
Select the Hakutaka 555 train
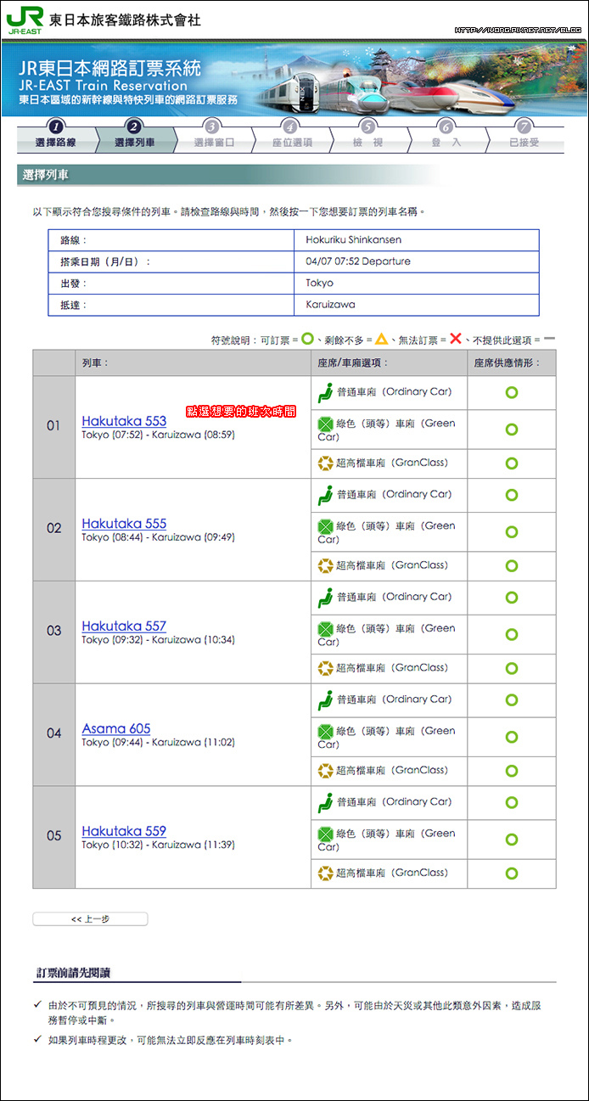point(124,524)
